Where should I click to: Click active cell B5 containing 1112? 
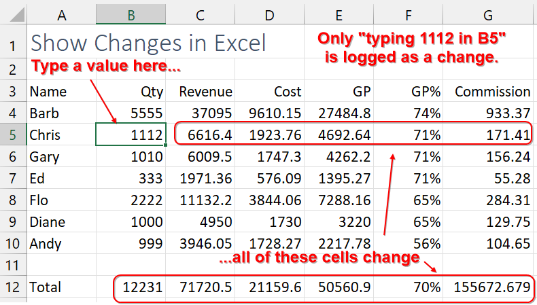pyautogui.click(x=131, y=134)
